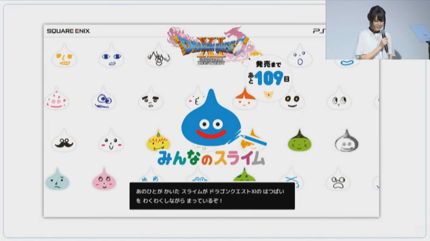
Task: Select the slime with thick black eyebrows
Action: pos(151,99)
